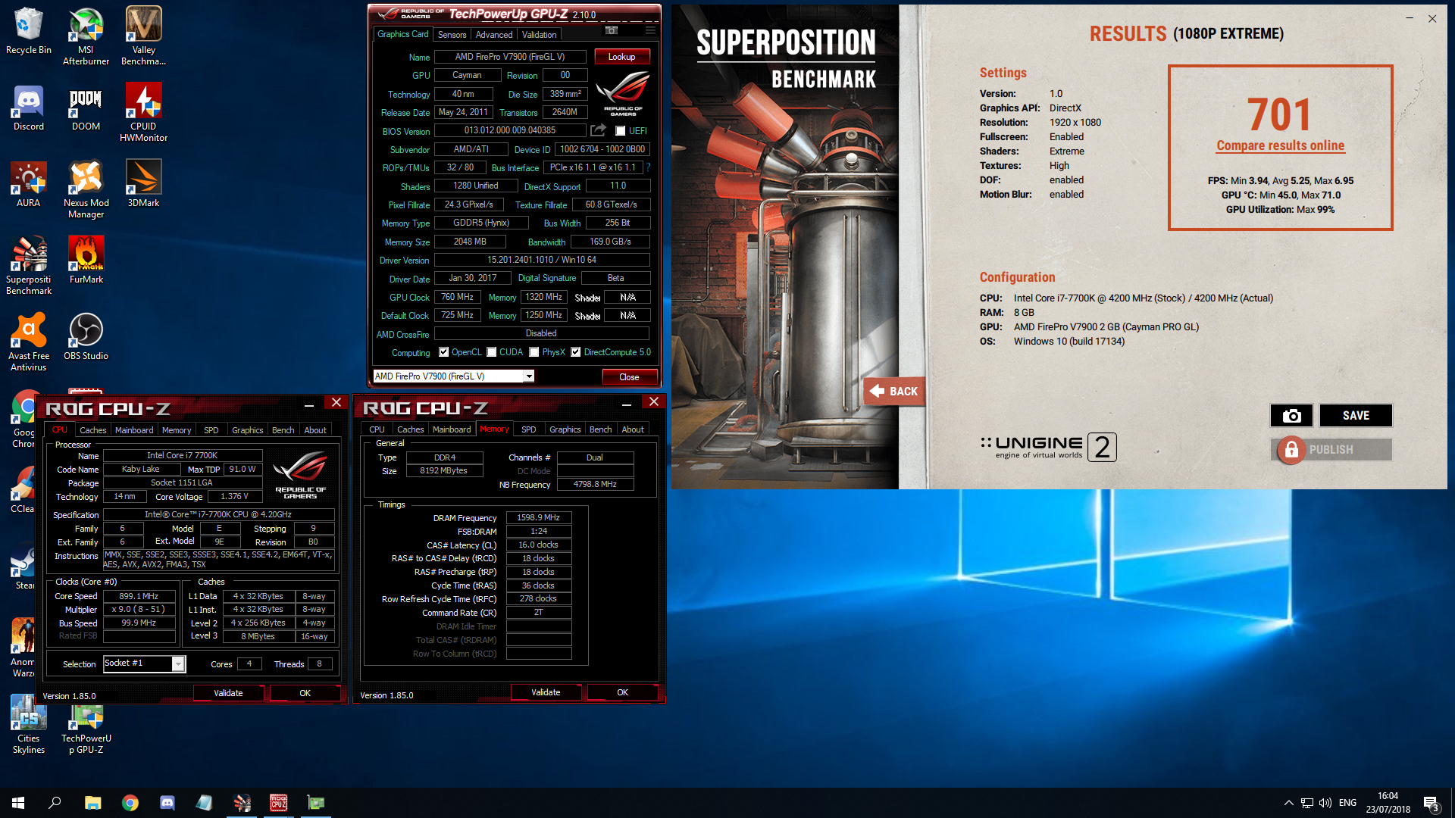Open Caches tab in left CPU-Z window
Screen dimensions: 1455x818
pyautogui.click(x=93, y=430)
